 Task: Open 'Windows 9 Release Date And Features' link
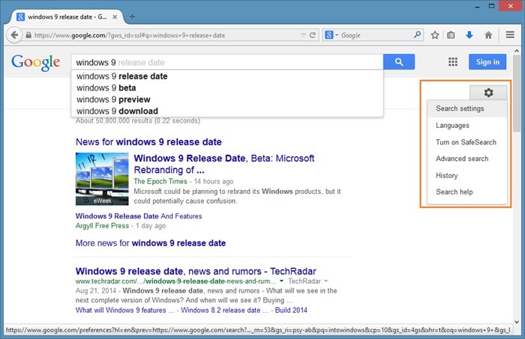coord(139,216)
